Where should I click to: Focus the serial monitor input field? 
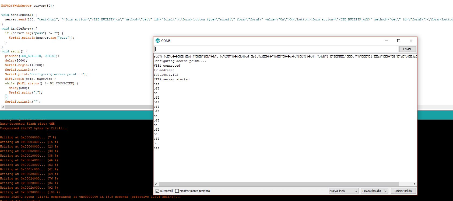[x=276, y=49]
